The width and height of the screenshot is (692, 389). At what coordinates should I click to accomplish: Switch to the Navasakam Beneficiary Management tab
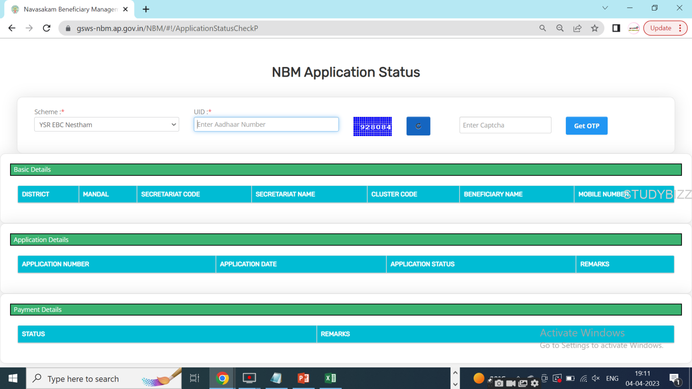coord(68,9)
